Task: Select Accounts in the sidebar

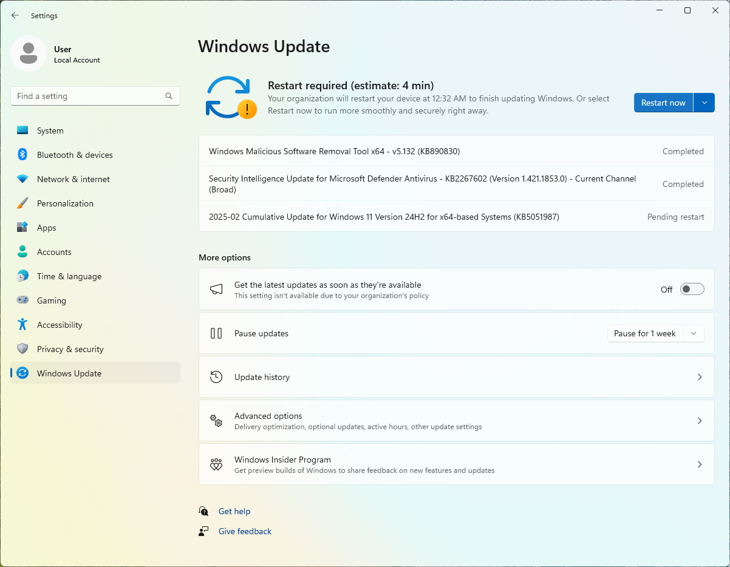Action: click(95, 252)
